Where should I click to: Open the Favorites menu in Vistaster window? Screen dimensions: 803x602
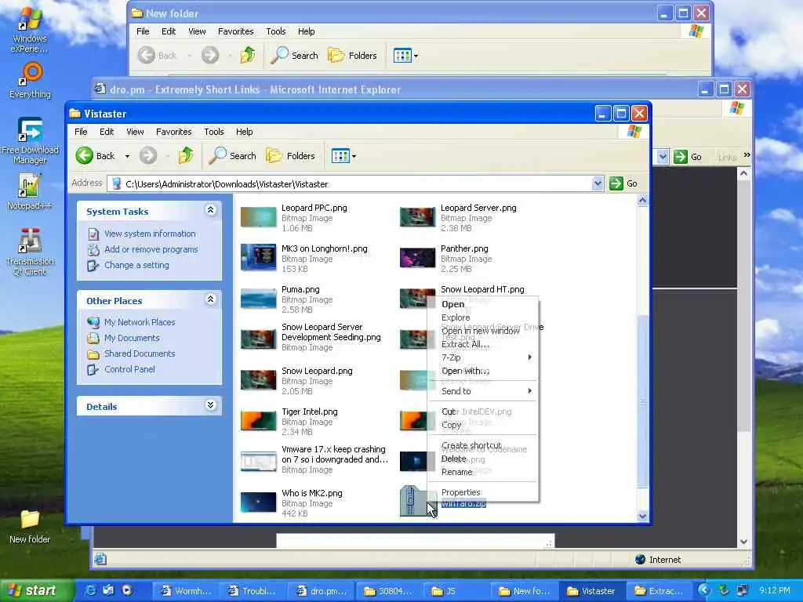[x=173, y=132]
